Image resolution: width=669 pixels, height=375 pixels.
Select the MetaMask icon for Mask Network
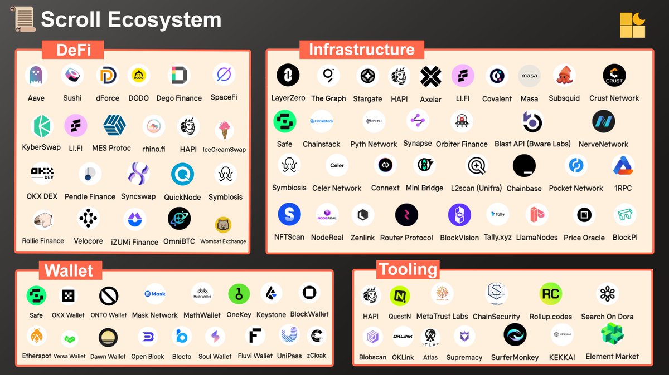coord(154,293)
